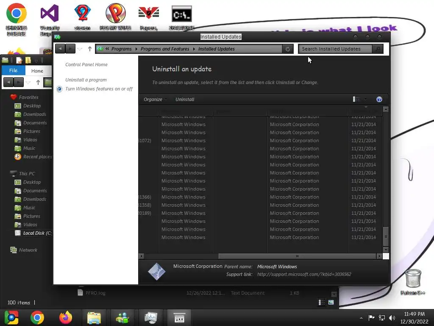This screenshot has height=326, width=434.
Task: Select Favorites in File Explorer sidebar
Action: [28, 97]
